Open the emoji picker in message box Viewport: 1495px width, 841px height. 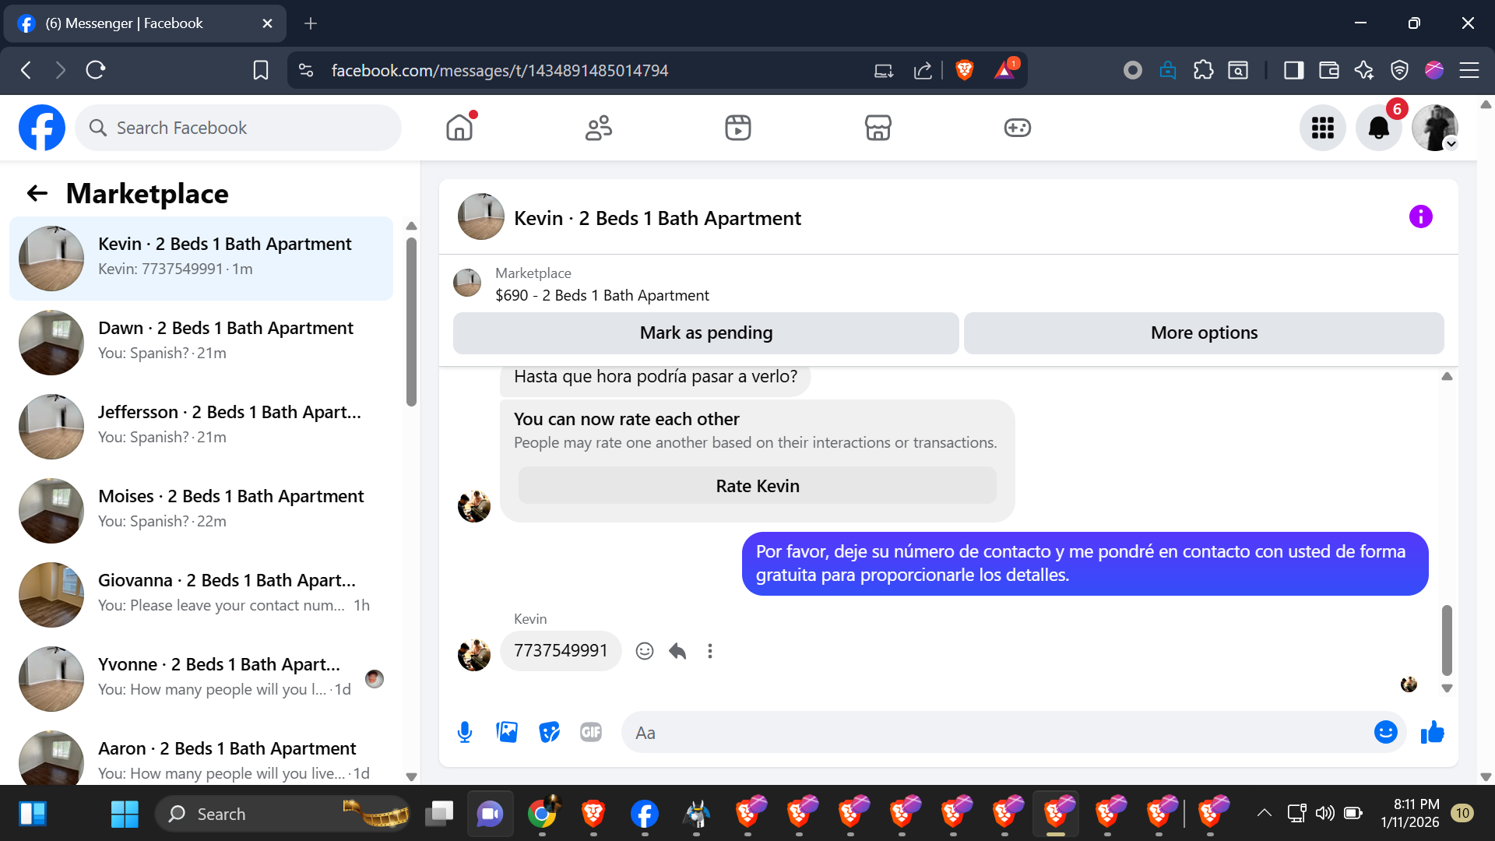click(1386, 732)
